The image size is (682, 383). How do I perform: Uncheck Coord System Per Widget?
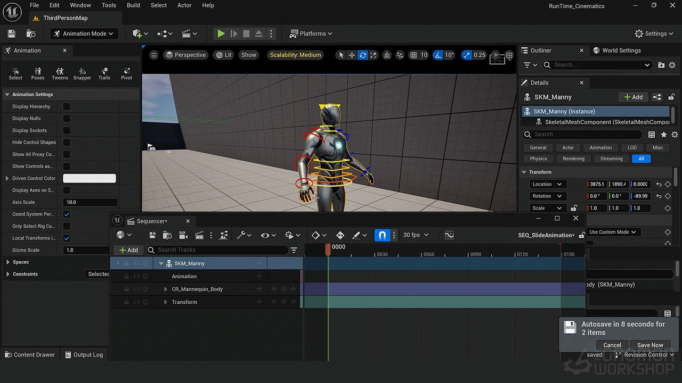pos(66,214)
